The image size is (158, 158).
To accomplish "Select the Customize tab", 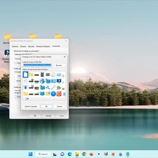I will click(x=56, y=46).
